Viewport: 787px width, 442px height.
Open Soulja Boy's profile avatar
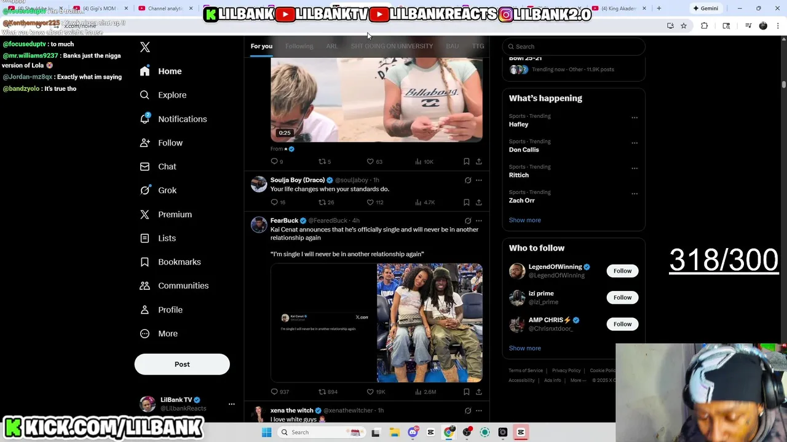[x=259, y=184]
